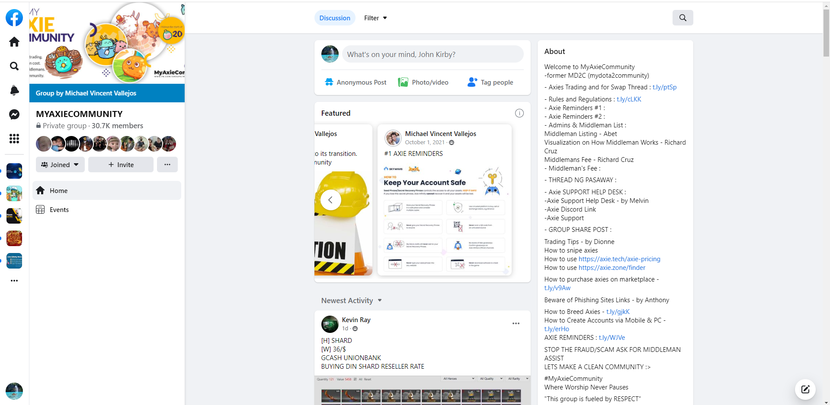Open the axie.tech/axie-pricing link
This screenshot has width=830, height=405.
[x=619, y=259]
